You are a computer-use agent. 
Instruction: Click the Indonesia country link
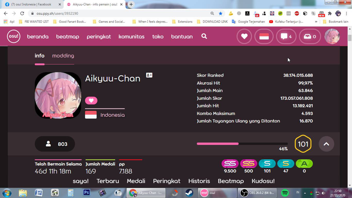[112, 115]
